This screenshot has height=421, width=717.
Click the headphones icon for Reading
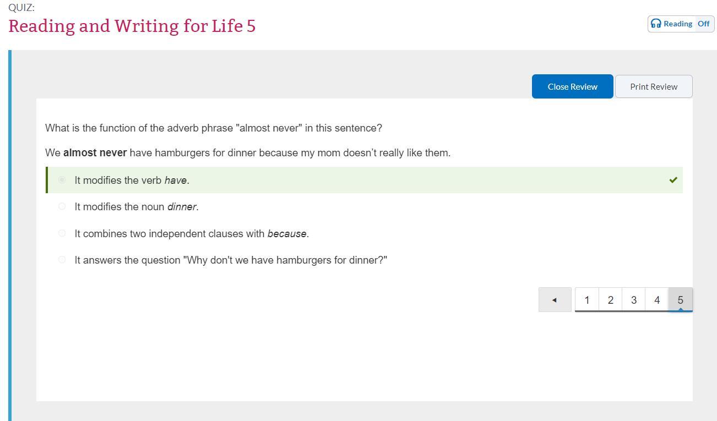pos(656,24)
